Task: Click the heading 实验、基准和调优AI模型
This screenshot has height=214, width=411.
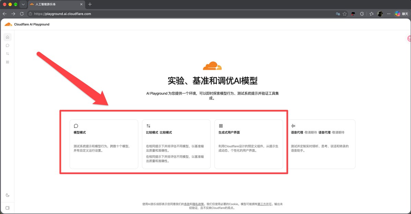Action: coord(213,81)
